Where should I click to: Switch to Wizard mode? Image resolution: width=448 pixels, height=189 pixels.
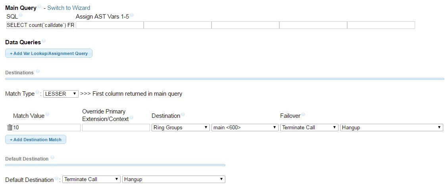tap(69, 8)
